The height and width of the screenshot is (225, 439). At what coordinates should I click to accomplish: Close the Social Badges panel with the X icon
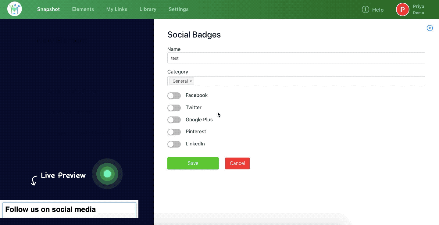click(430, 28)
